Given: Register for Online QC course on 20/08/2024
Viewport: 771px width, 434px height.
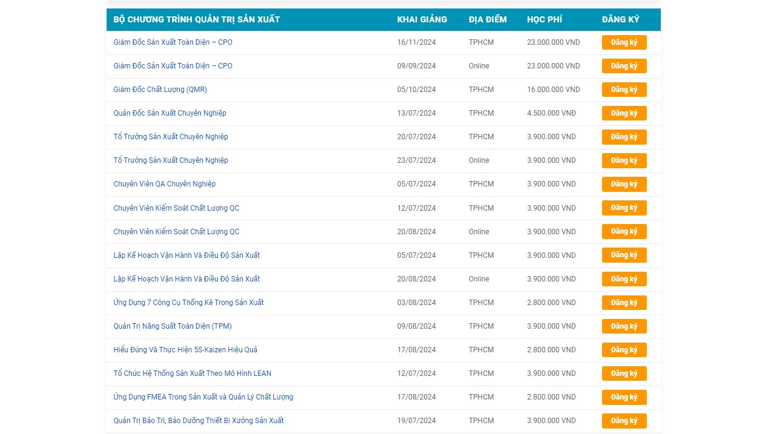Looking at the screenshot, I should point(624,231).
